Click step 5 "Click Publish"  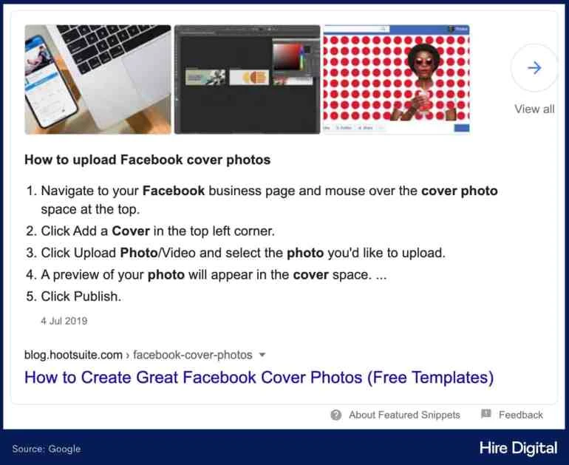(x=81, y=296)
